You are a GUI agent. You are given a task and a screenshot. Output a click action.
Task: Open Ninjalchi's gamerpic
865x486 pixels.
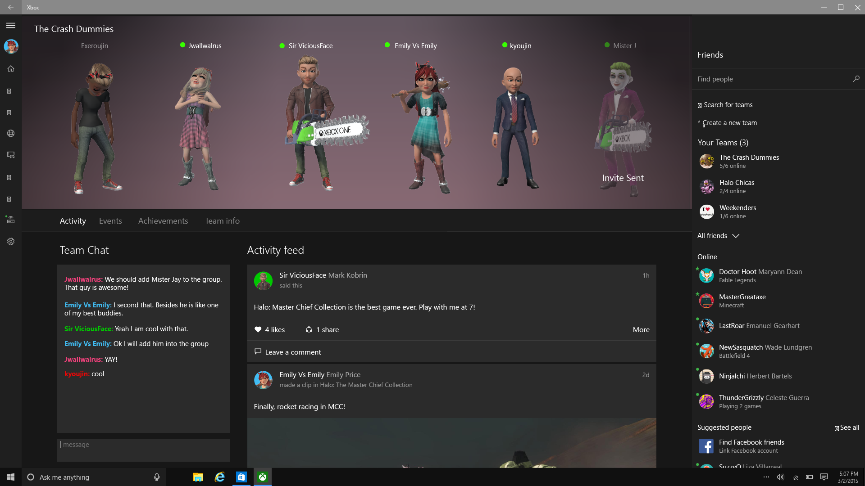[706, 376]
